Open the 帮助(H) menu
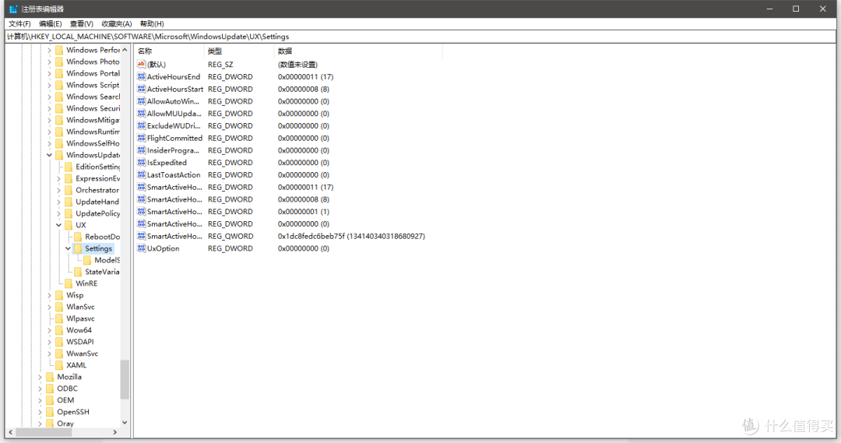 click(x=152, y=23)
